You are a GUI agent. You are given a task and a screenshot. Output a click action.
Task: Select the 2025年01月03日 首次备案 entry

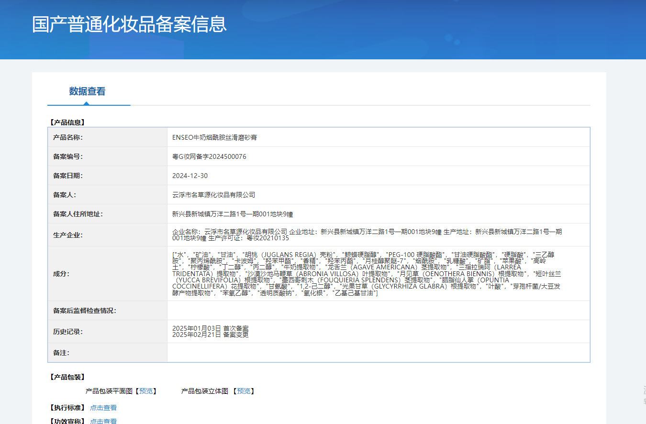(211, 328)
